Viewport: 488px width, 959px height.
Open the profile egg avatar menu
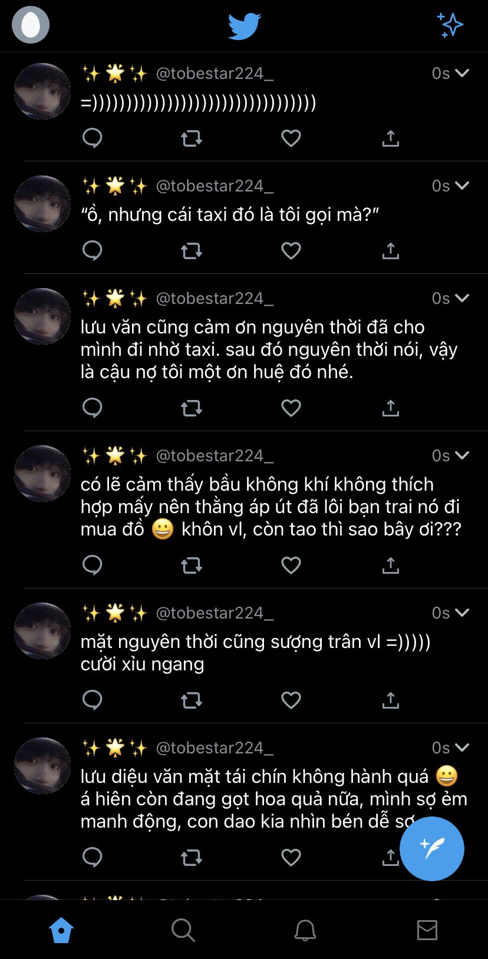[31, 25]
